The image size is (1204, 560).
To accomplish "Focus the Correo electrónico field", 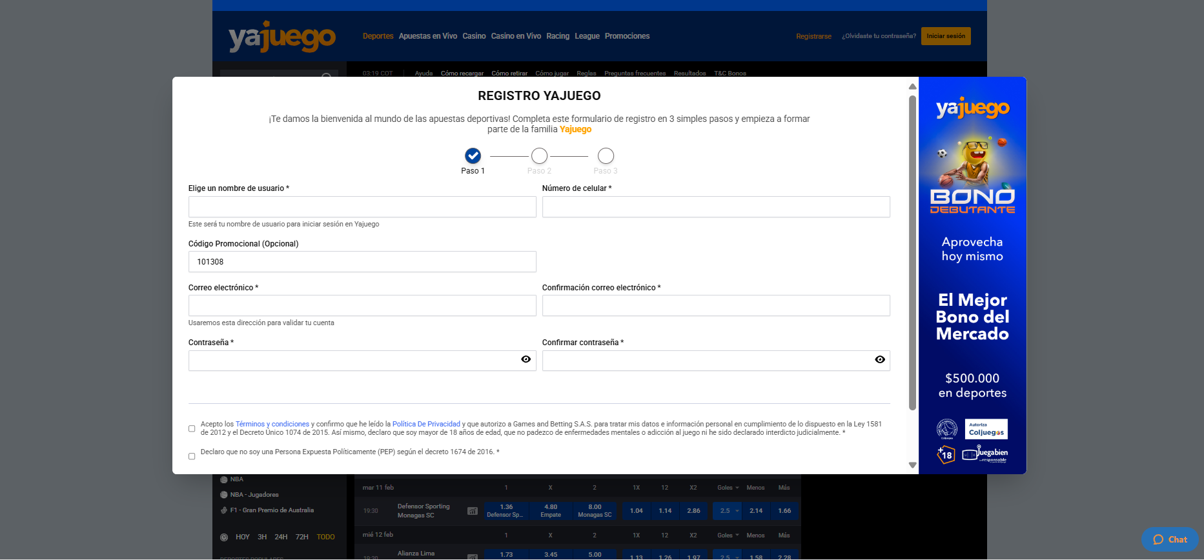I will [362, 306].
